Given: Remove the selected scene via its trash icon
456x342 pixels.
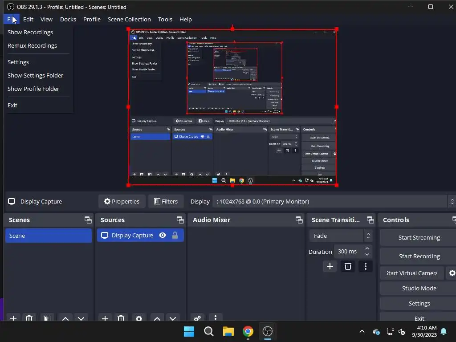Looking at the screenshot, I should pos(29,318).
